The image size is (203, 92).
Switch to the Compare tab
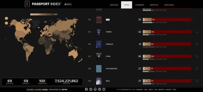pyautogui.click(x=140, y=5)
